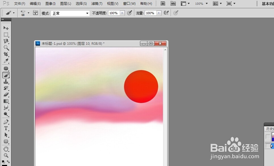Select the Crop tool
274x166 pixels.
pyautogui.click(x=6, y=54)
